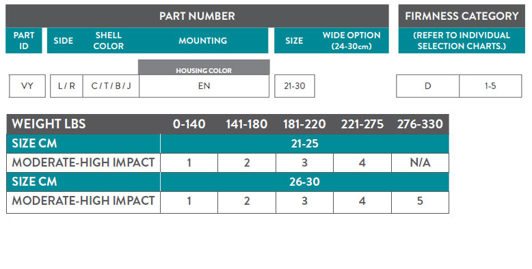
Task: Click the FIRMNESS CATEGORY header
Action: (x=462, y=16)
